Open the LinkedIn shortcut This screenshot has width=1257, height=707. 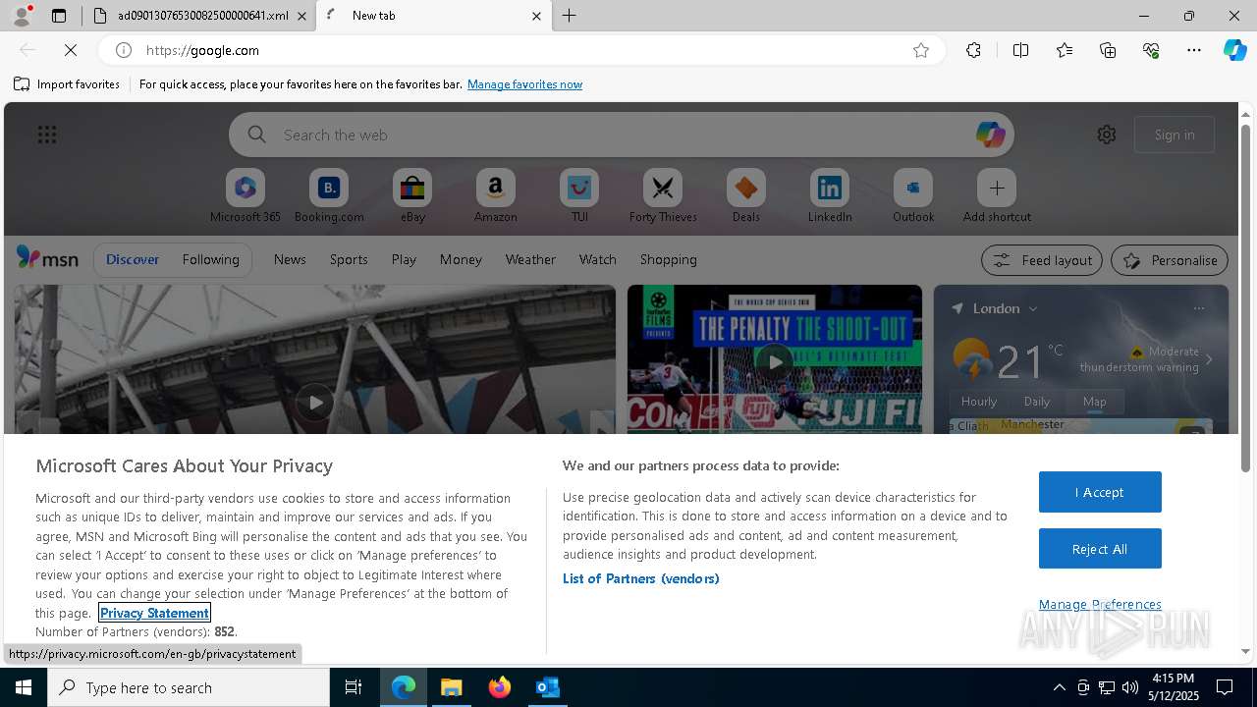pos(830,195)
